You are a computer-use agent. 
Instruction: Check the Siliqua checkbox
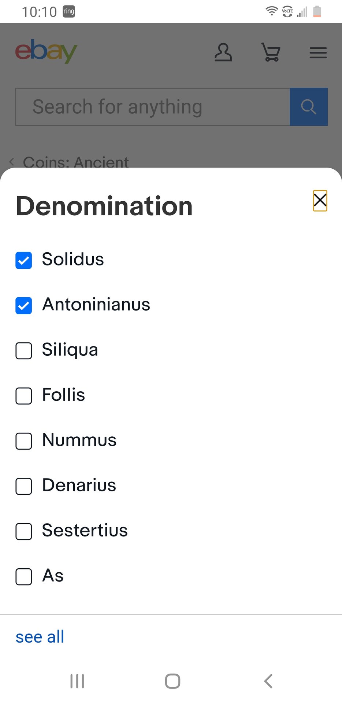tap(24, 351)
